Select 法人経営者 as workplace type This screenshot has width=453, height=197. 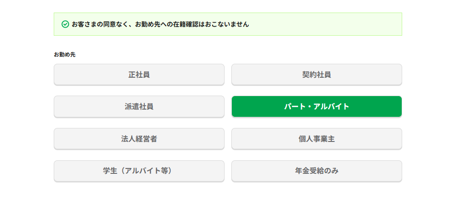click(x=139, y=139)
